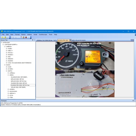Select IMPULSE 2020- R5F10C script

click(17, 79)
